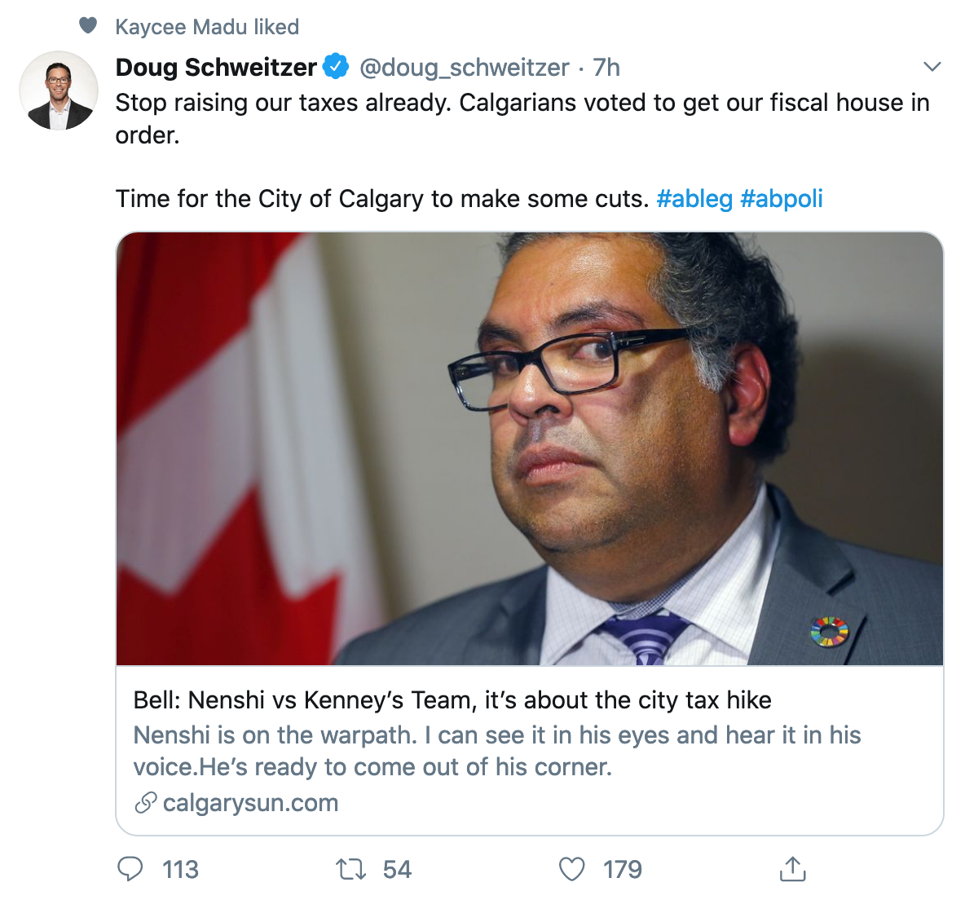Open the #abpoli hashtag
The height and width of the screenshot is (900, 965).
(782, 199)
